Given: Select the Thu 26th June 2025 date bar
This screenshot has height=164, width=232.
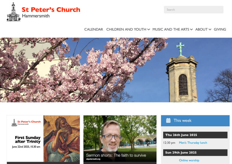Looking at the screenshot, I should (x=195, y=135).
